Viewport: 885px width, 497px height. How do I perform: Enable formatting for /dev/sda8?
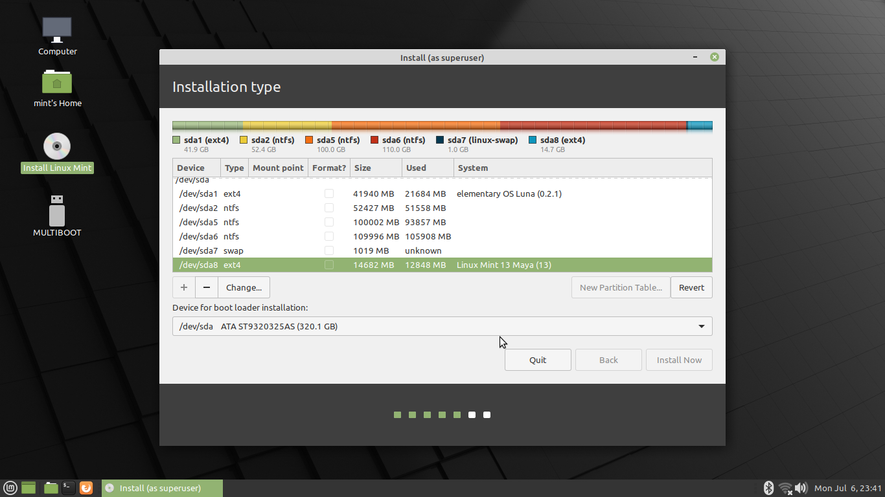coord(329,265)
